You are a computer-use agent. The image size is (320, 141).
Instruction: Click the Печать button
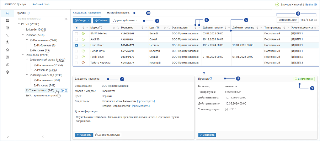[101, 21]
